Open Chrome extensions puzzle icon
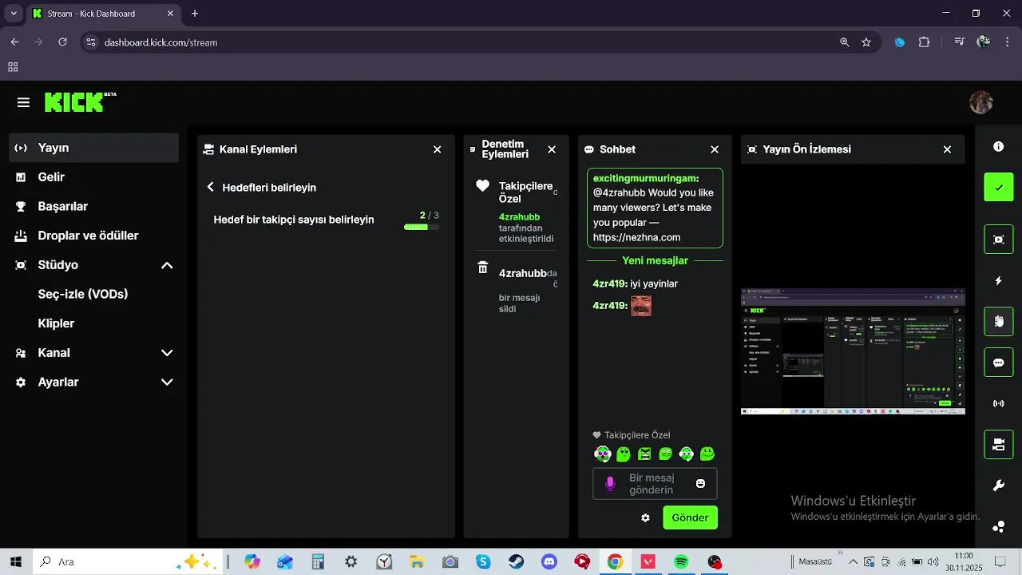The height and width of the screenshot is (575, 1022). [925, 42]
